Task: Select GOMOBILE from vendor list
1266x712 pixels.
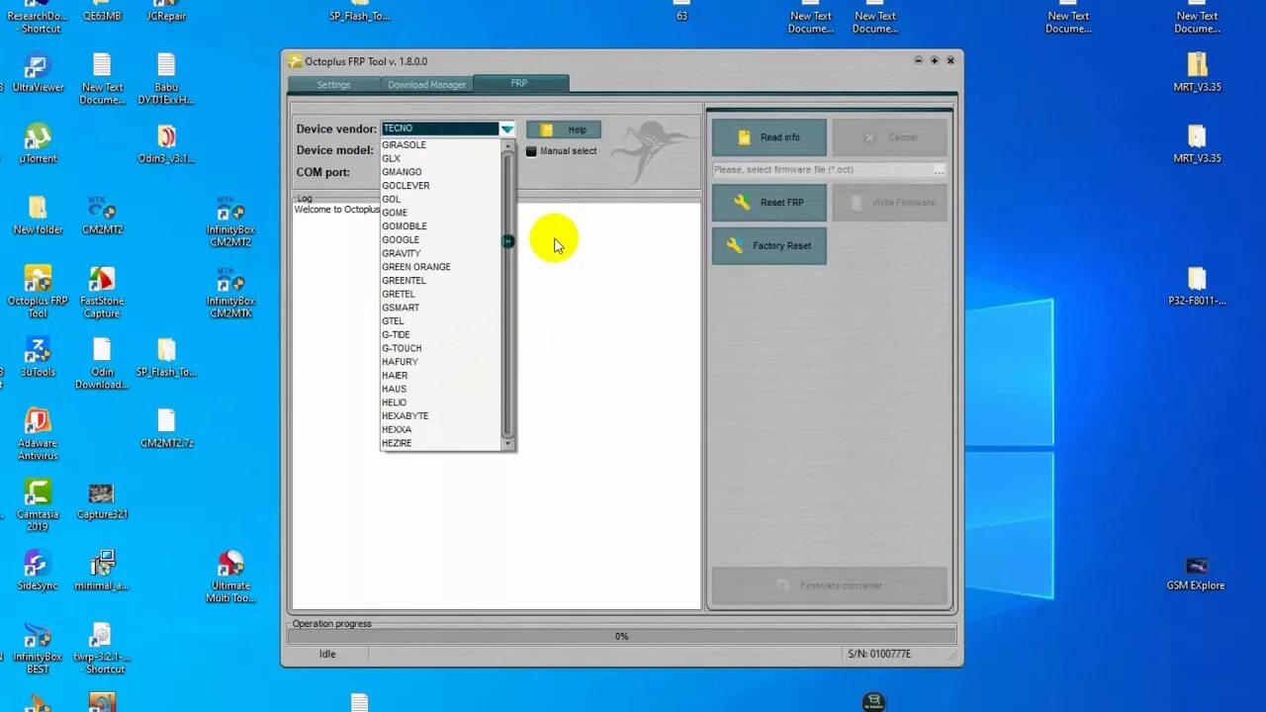Action: coord(441,226)
